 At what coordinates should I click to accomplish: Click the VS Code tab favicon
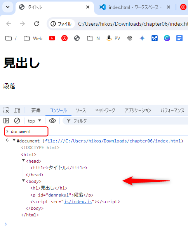pos(103,7)
